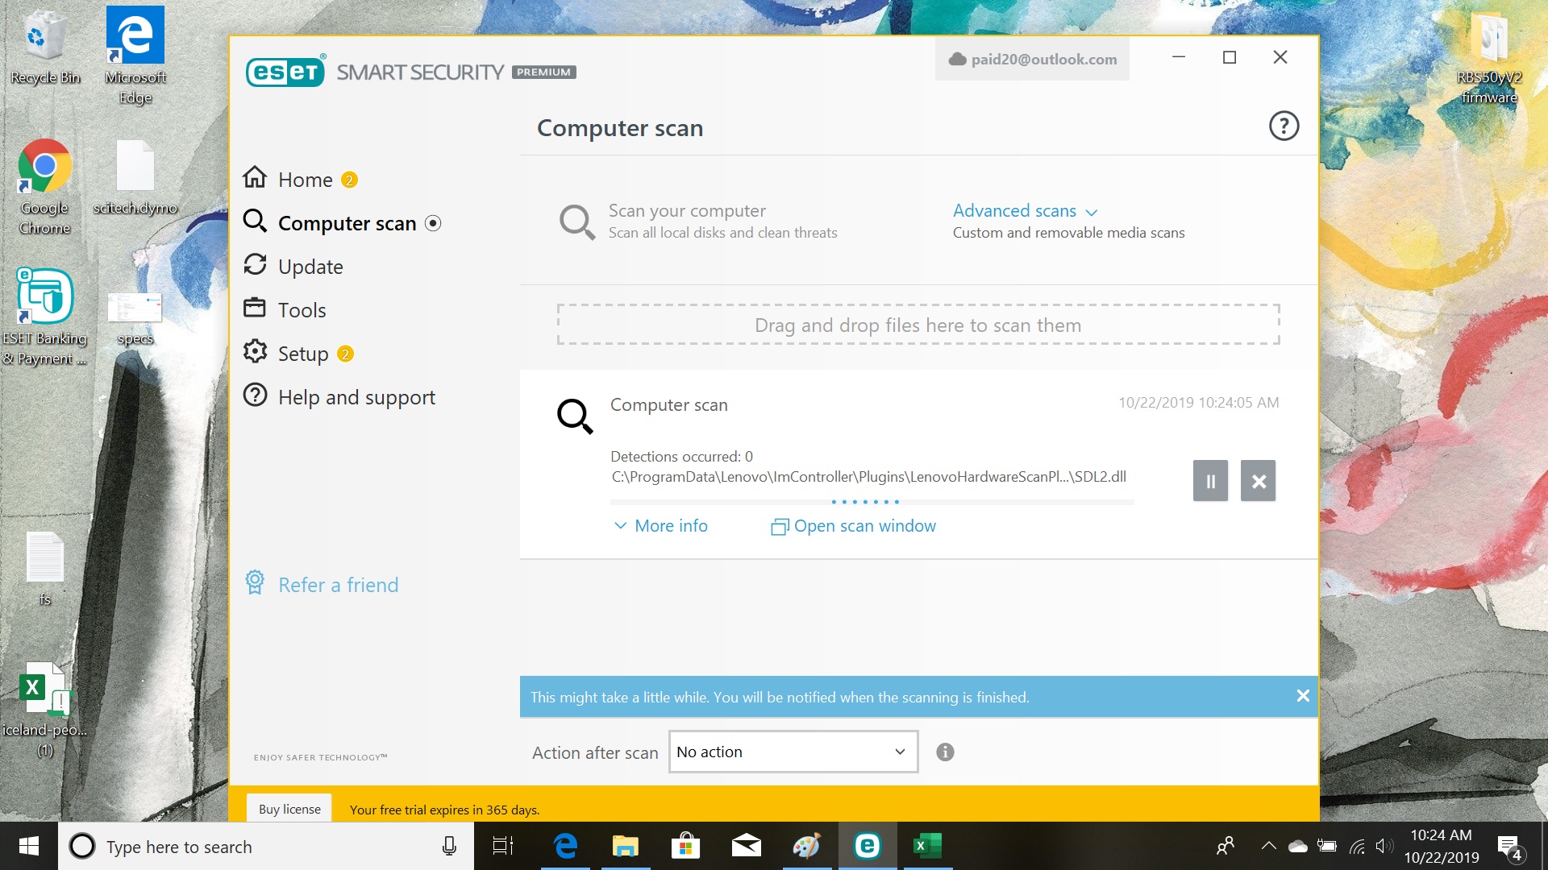The image size is (1548, 870).
Task: Click the OneDrive cloud tray icon
Action: click(1298, 846)
